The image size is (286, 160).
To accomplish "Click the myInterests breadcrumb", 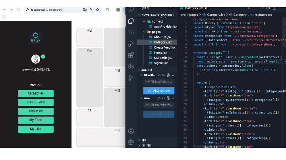I will click(261, 15).
